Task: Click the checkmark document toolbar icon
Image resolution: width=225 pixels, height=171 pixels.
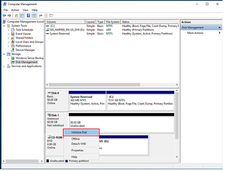Action: [46, 16]
